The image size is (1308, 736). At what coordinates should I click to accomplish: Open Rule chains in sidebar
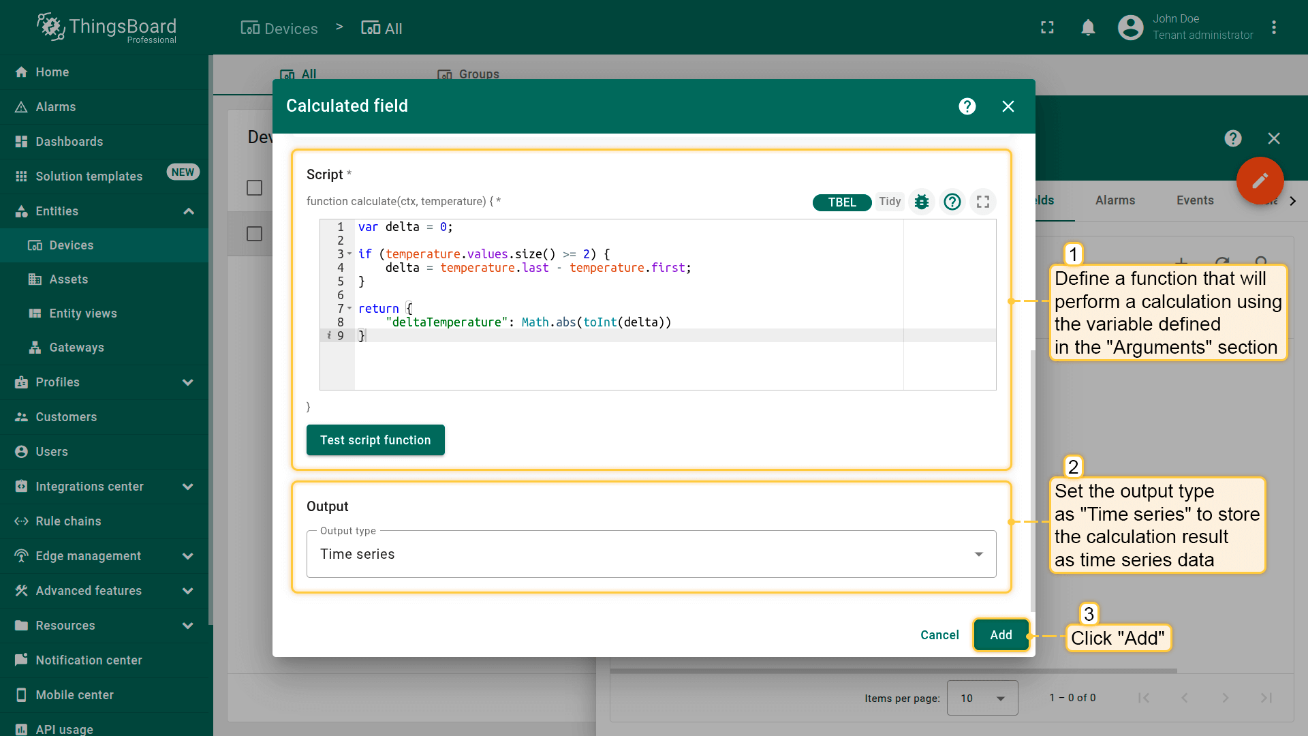(x=68, y=521)
